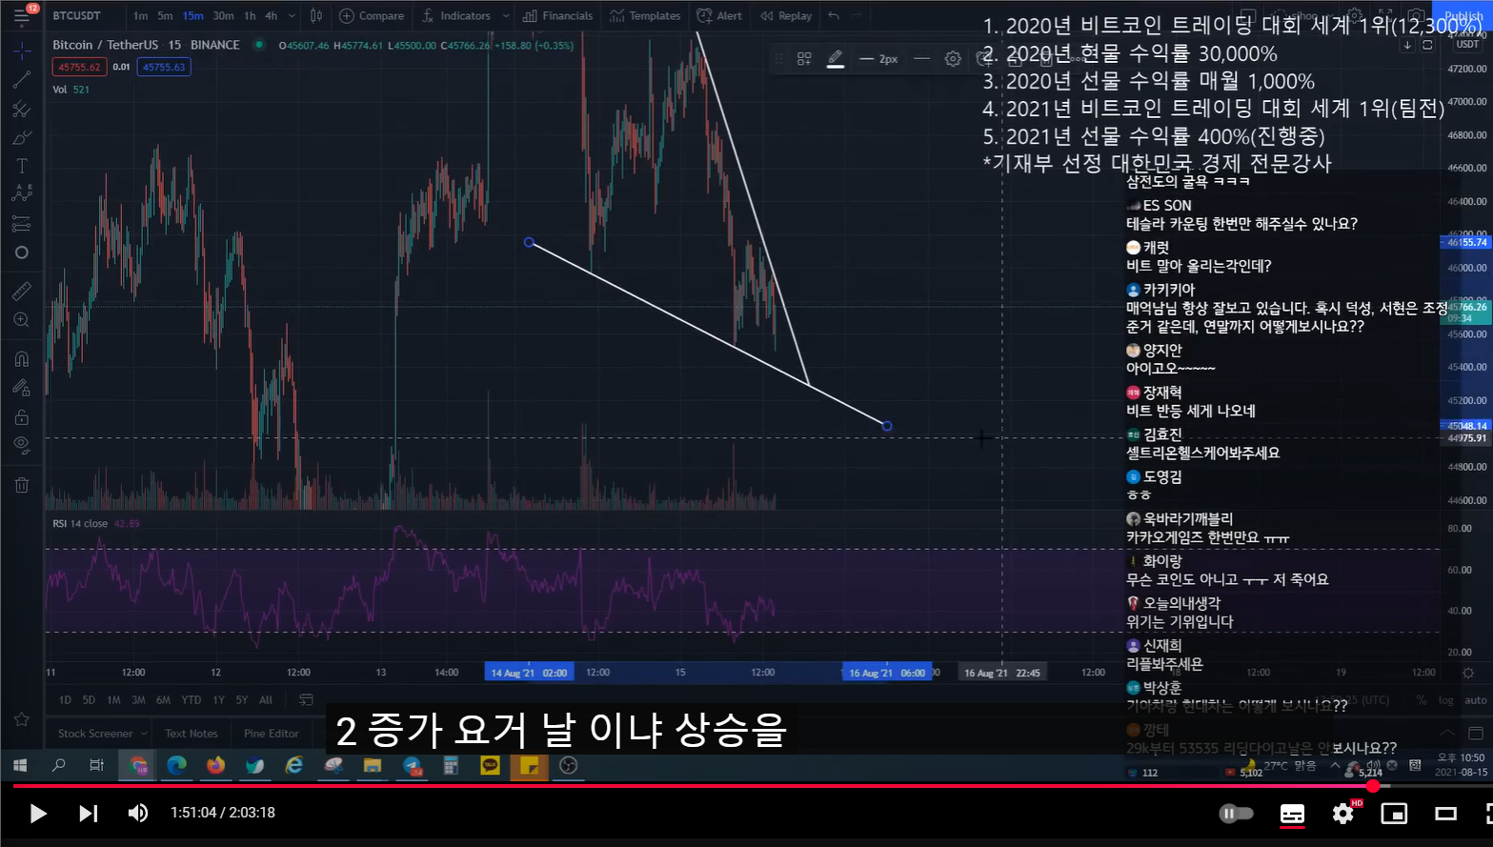Mute the video volume speaker

tap(138, 813)
